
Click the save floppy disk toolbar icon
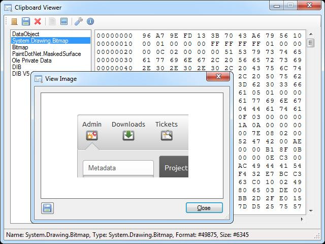click(26, 21)
